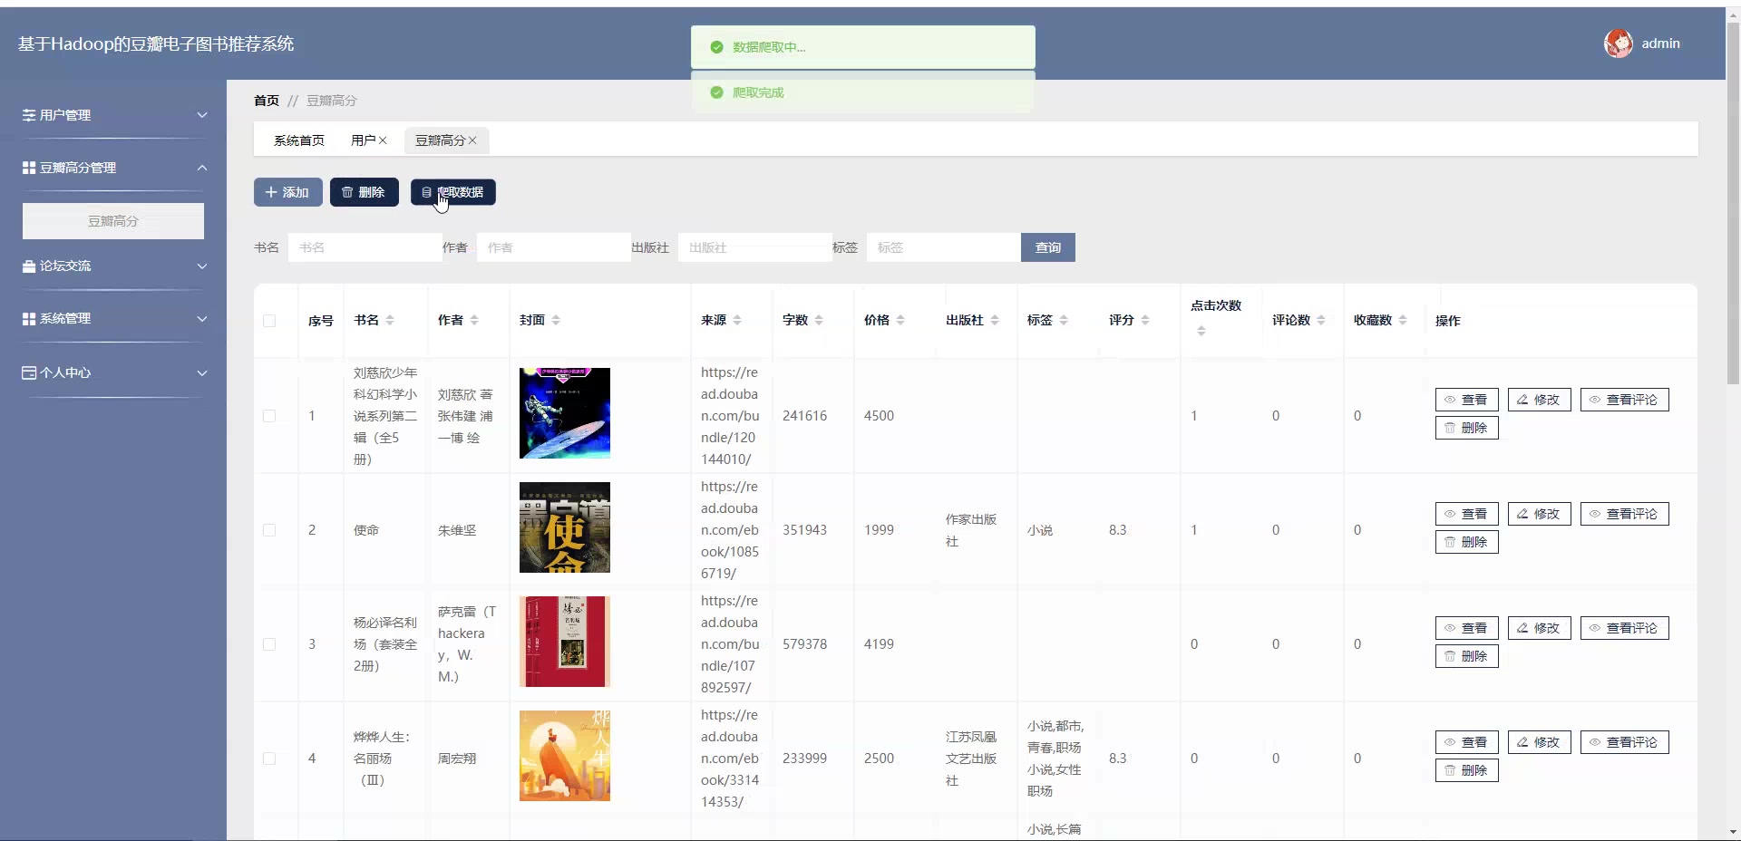Check the 杨必译名利场 row checkbox
The height and width of the screenshot is (841, 1741).
coord(269,644)
